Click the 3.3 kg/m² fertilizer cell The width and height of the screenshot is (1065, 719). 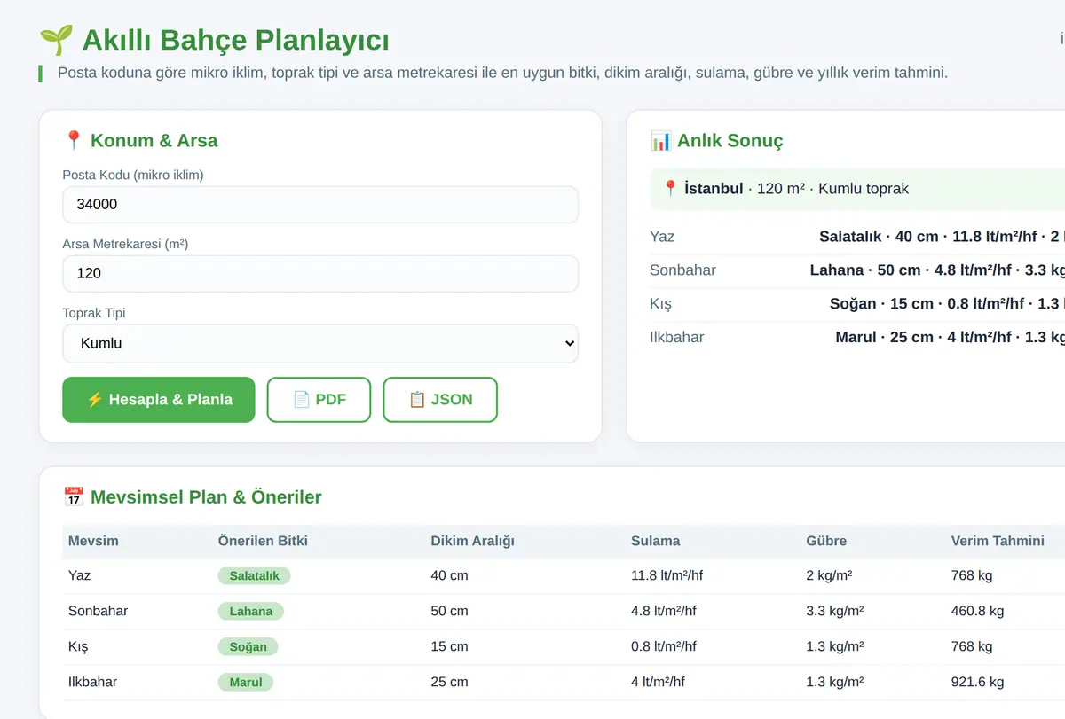(835, 611)
